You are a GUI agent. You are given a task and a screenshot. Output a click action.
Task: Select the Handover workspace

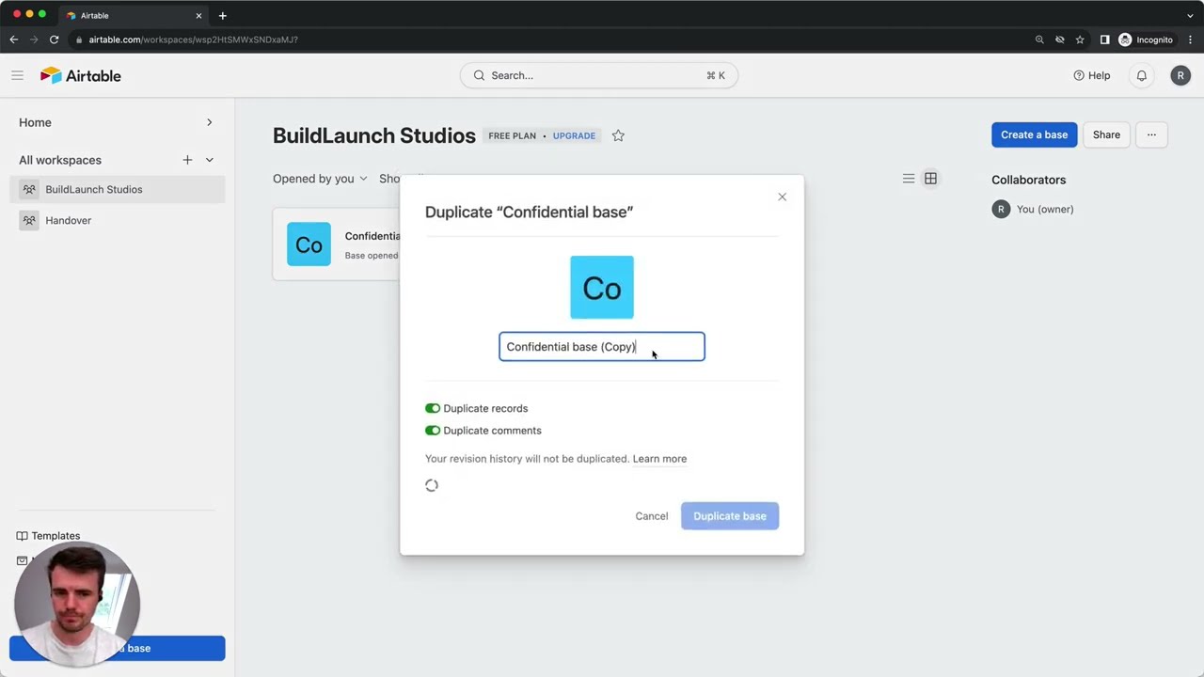point(118,220)
